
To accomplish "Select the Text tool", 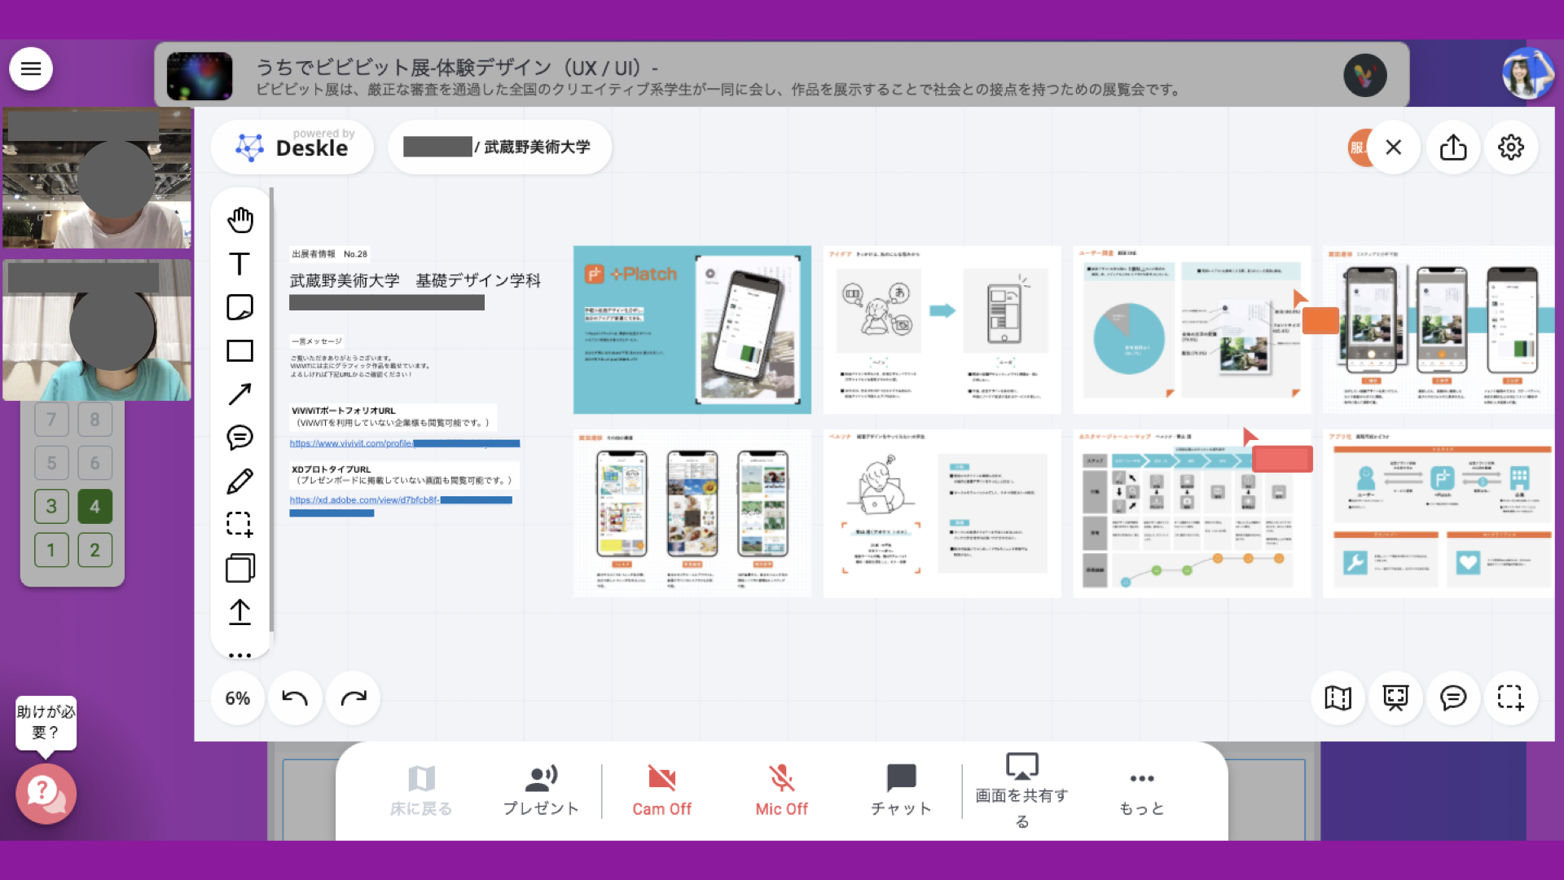I will click(x=239, y=264).
